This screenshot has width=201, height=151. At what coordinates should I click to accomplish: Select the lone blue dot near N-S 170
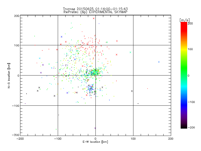[x=99, y=24]
